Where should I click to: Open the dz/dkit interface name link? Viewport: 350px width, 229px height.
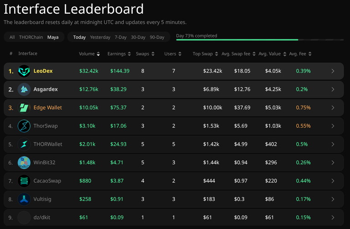pyautogui.click(x=42, y=217)
